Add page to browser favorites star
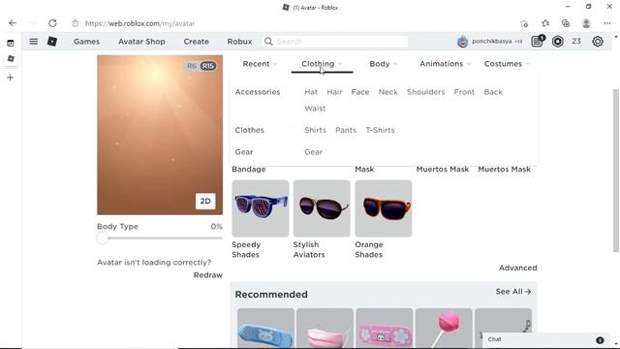This screenshot has width=620, height=349. [524, 23]
